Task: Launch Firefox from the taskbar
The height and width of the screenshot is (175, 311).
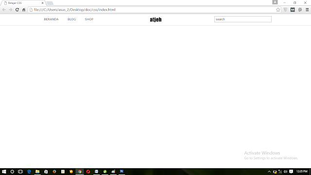Action: [54, 172]
